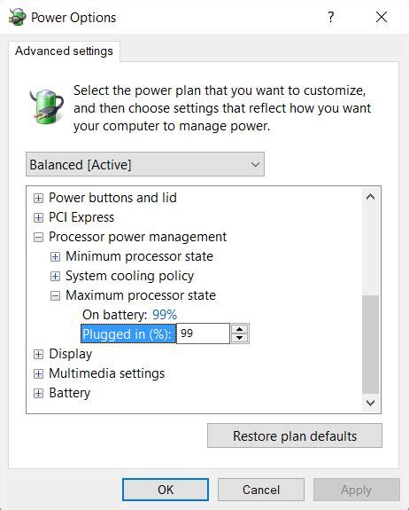Select the Advanced settings tab

64,51
